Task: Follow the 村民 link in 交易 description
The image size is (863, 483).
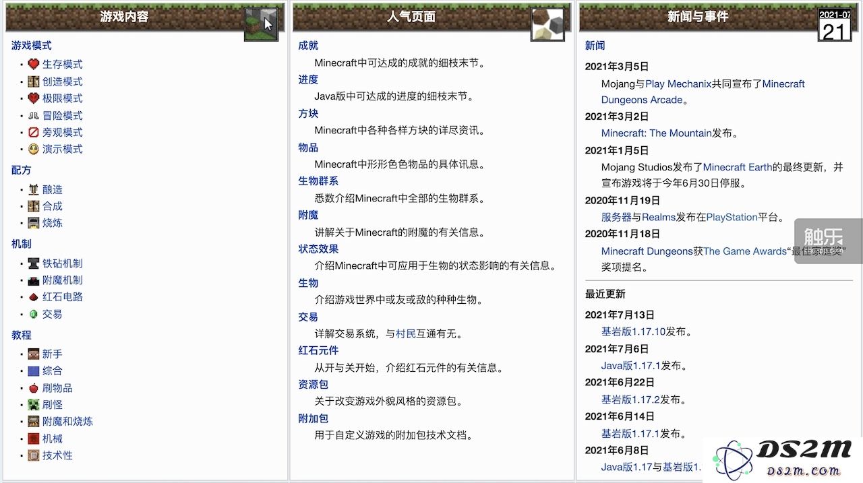Action: click(406, 333)
